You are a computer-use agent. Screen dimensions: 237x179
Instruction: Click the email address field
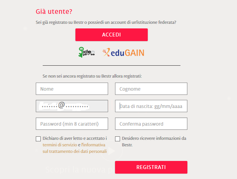click(72, 106)
